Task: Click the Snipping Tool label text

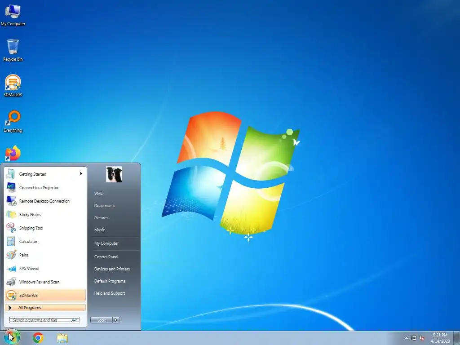Action: [x=31, y=228]
